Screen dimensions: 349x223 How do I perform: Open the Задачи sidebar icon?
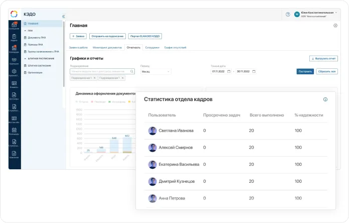point(14,37)
